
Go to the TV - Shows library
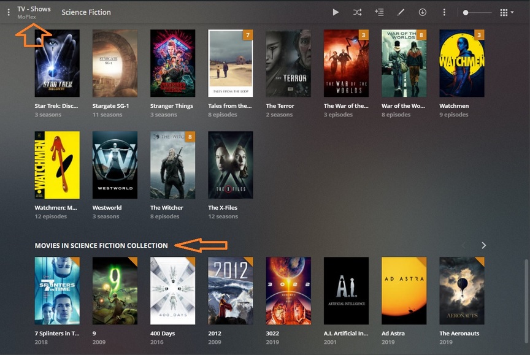(x=34, y=9)
